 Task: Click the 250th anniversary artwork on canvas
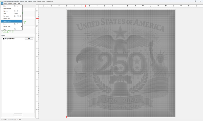click(x=121, y=63)
